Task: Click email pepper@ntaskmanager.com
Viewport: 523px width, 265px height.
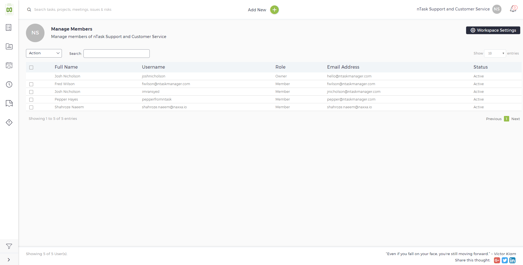Action: (351, 99)
